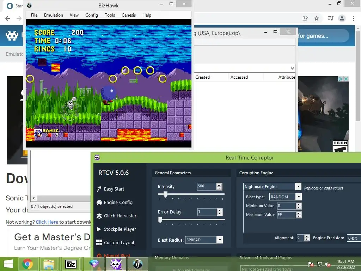Open File Explorer from the taskbar
Image resolution: width=361 pixels, height=271 pixels.
[49, 264]
